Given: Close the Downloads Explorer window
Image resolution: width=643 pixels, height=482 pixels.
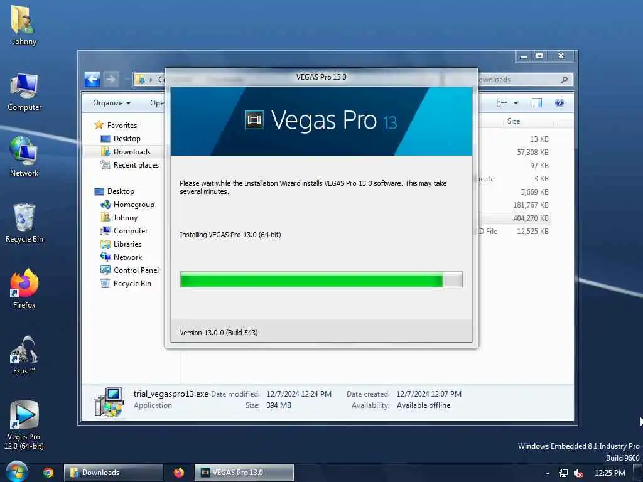Looking at the screenshot, I should tap(561, 56).
